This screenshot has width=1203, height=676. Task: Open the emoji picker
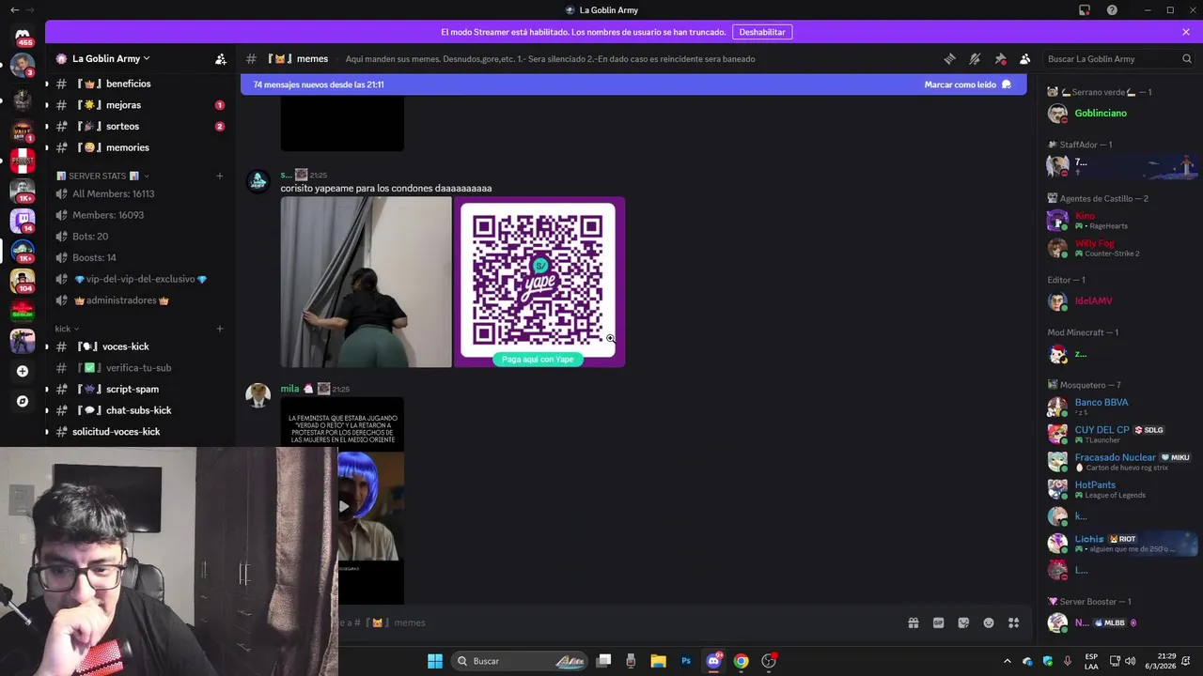point(989,622)
